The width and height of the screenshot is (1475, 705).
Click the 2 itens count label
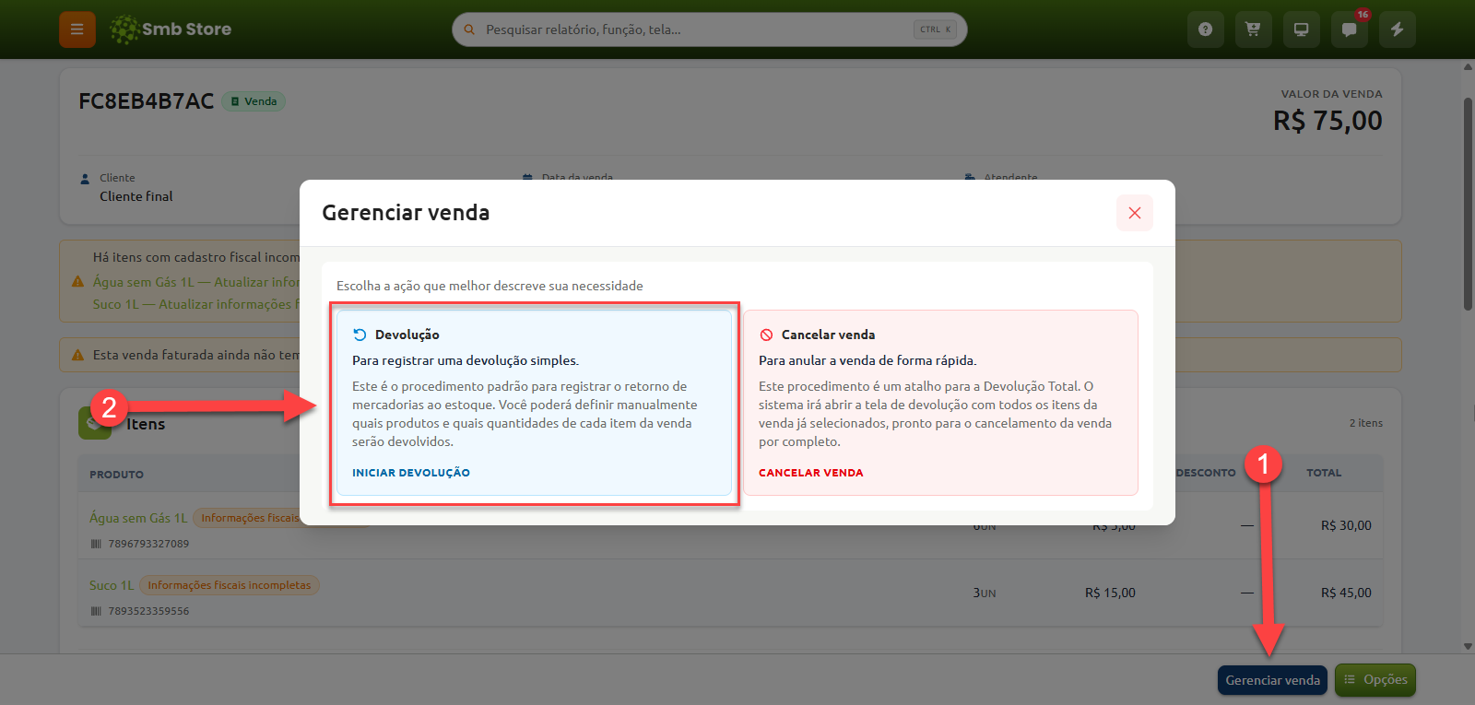[1366, 423]
